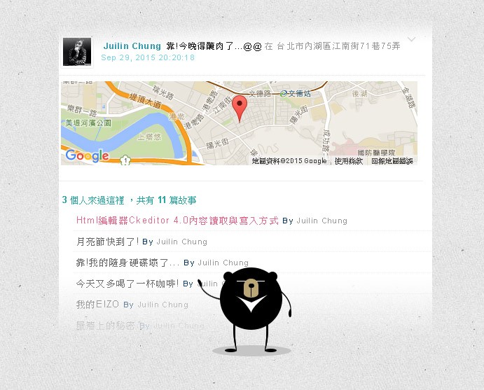Open 使用條款 terms link on map
The width and height of the screenshot is (484, 390).
(x=349, y=161)
